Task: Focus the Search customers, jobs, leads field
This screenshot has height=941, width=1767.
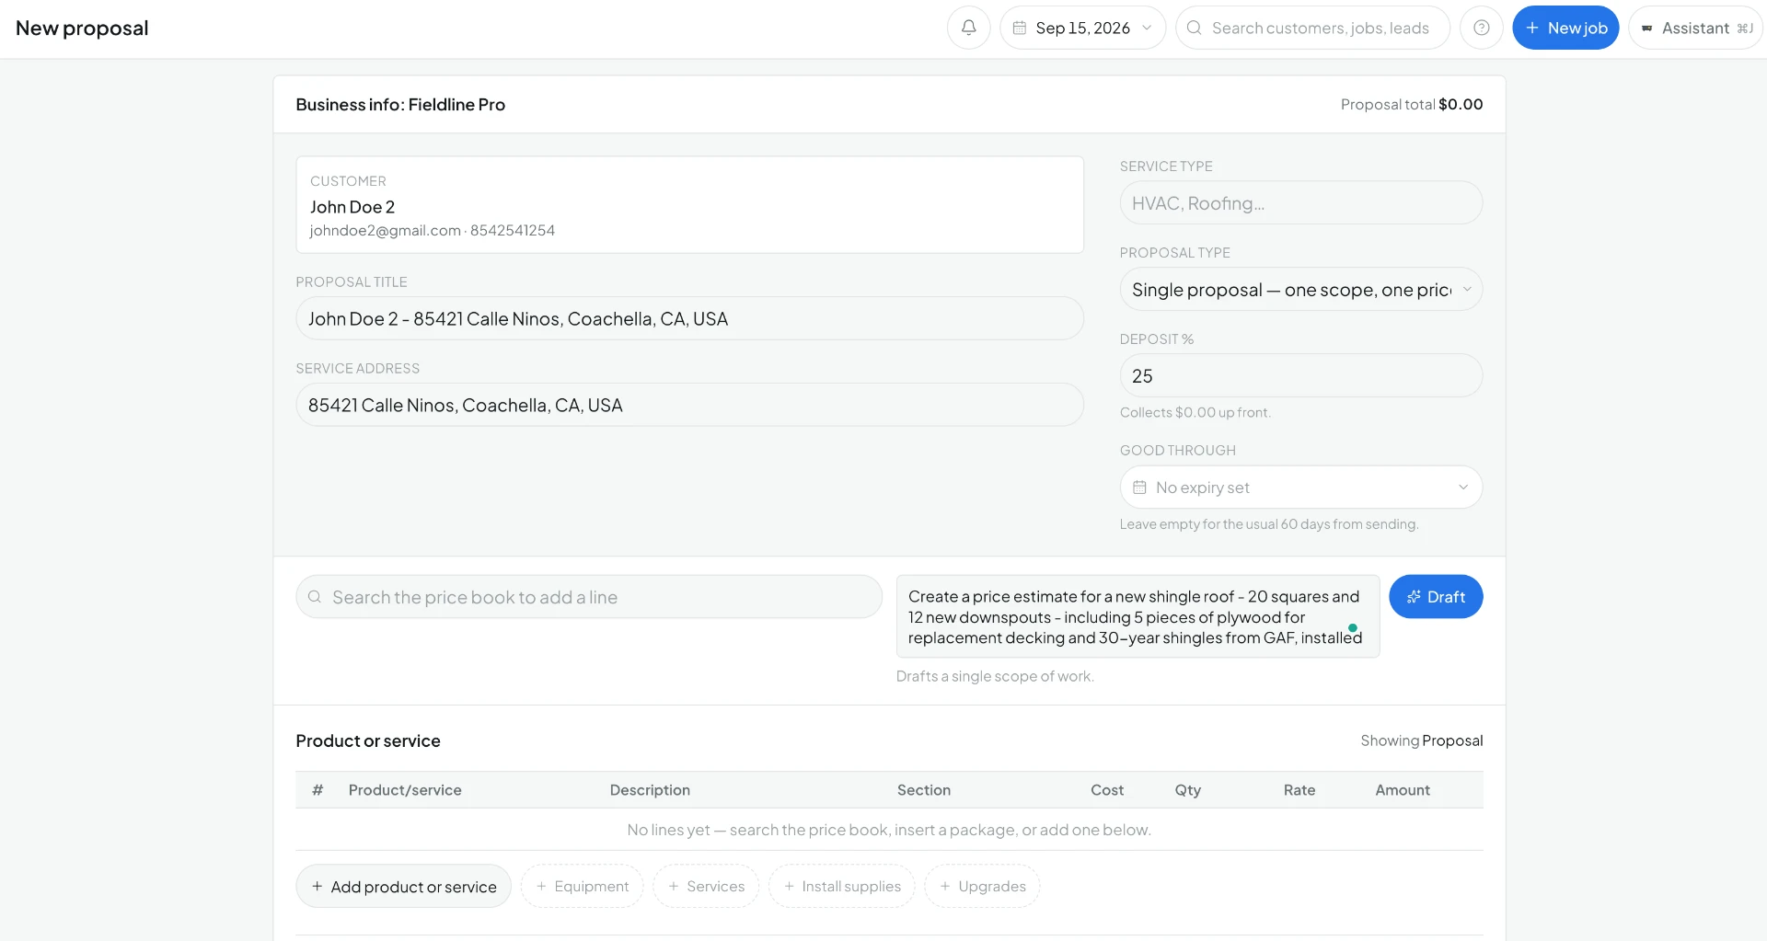Action: click(x=1312, y=28)
